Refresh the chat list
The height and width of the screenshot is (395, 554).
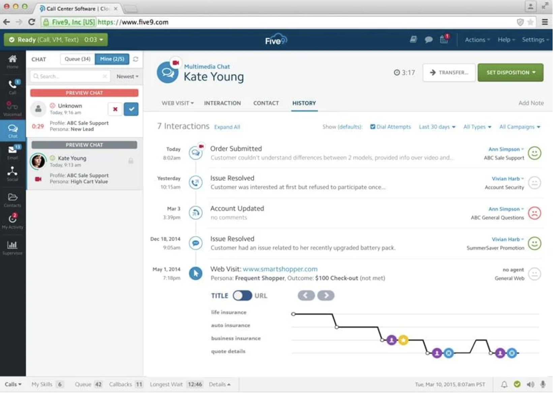coord(135,59)
